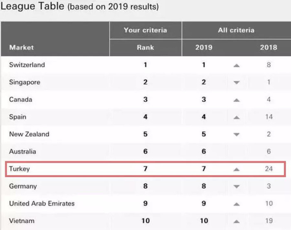The image size is (291, 230).
Task: Sort by the 2019 column header
Action: 204,47
